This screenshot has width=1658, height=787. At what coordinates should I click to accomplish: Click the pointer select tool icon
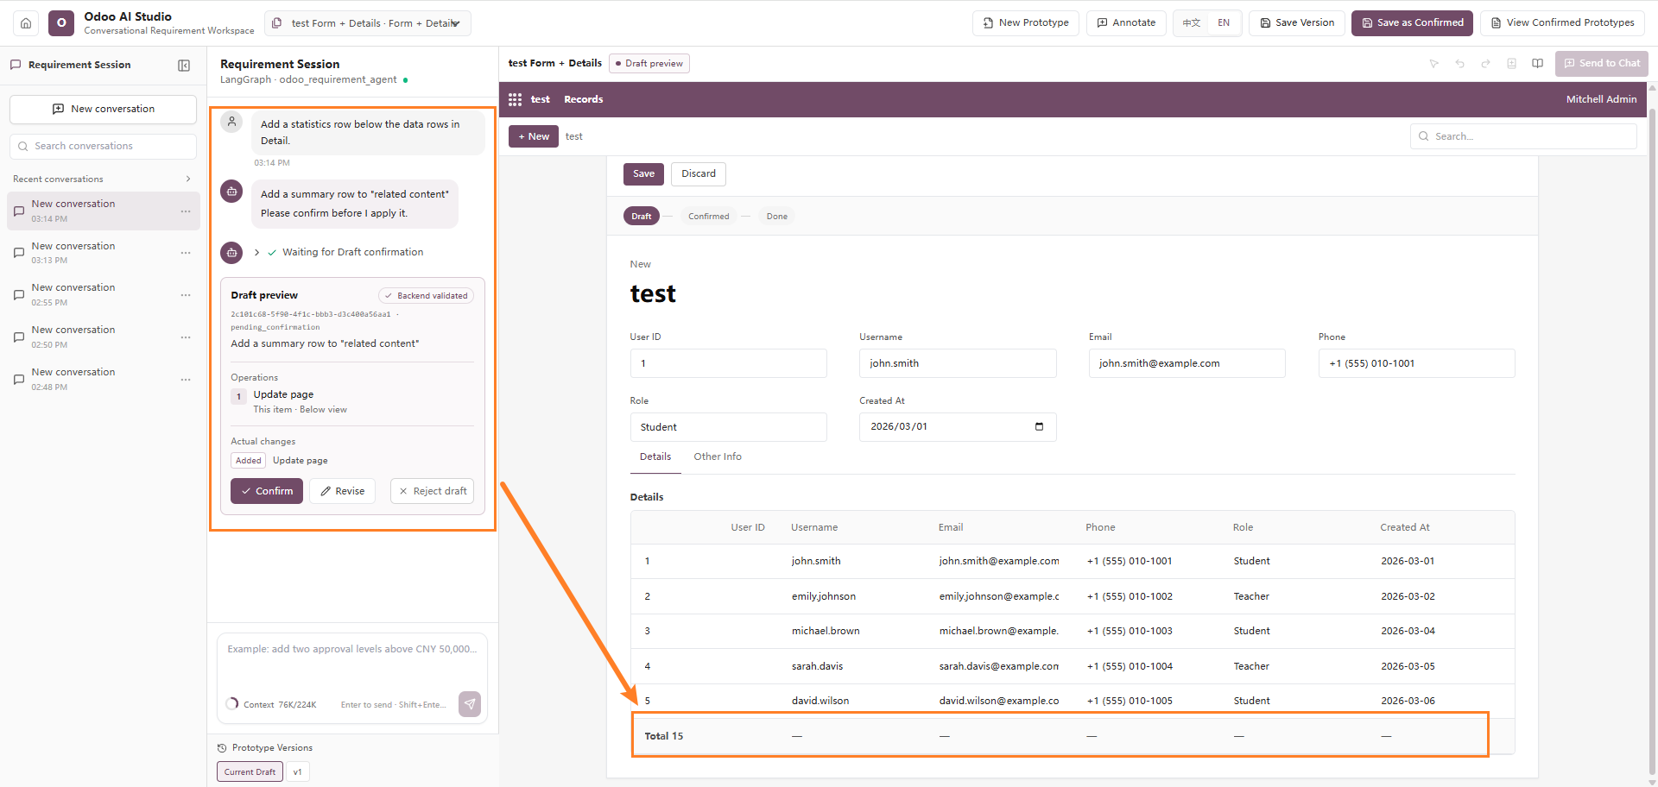coord(1434,64)
